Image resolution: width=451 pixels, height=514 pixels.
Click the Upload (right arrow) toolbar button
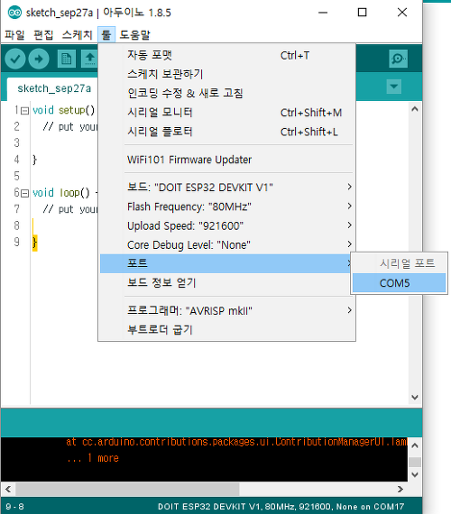tap(39, 59)
